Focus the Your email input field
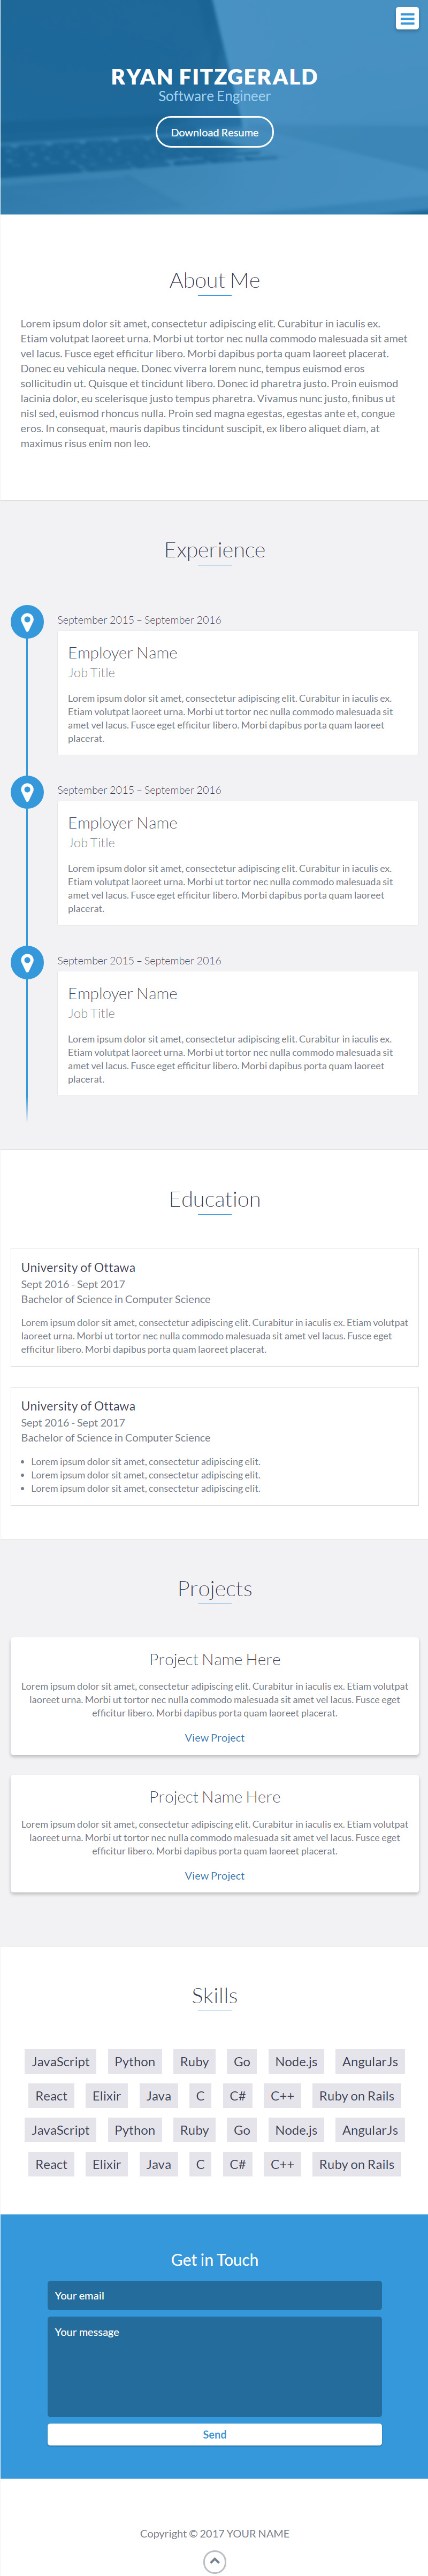 click(x=214, y=2295)
